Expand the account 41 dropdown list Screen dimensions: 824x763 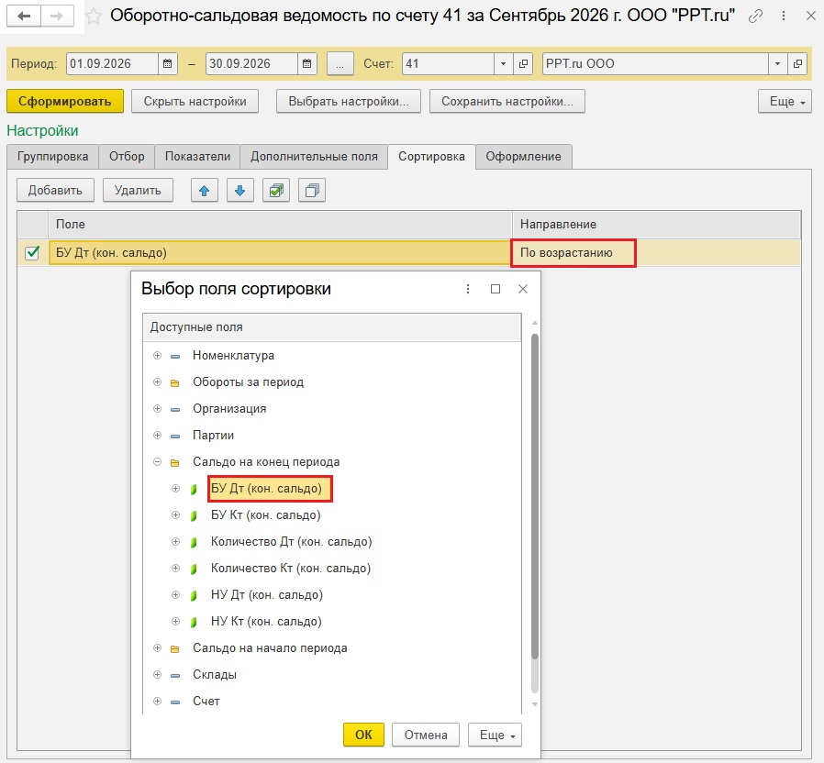(503, 63)
